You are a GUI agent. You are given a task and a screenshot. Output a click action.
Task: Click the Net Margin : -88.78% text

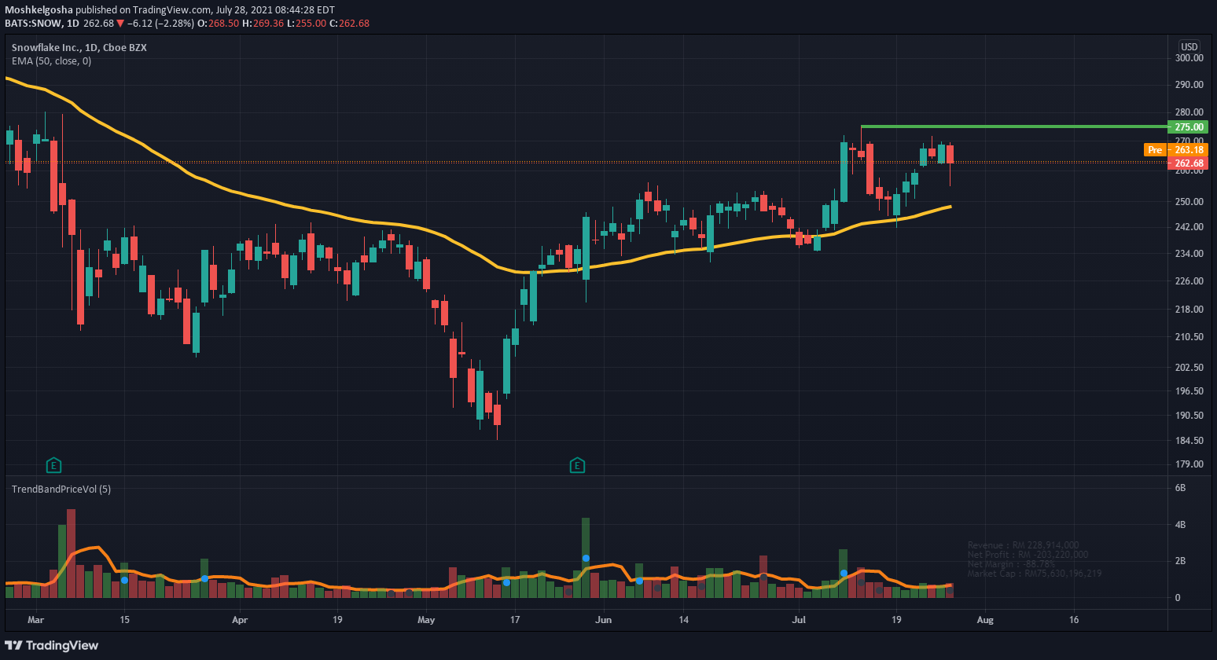(x=1011, y=564)
